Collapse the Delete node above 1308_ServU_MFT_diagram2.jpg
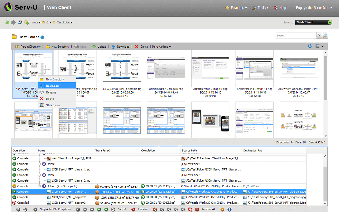The image size is (339, 215). [x=40, y=175]
